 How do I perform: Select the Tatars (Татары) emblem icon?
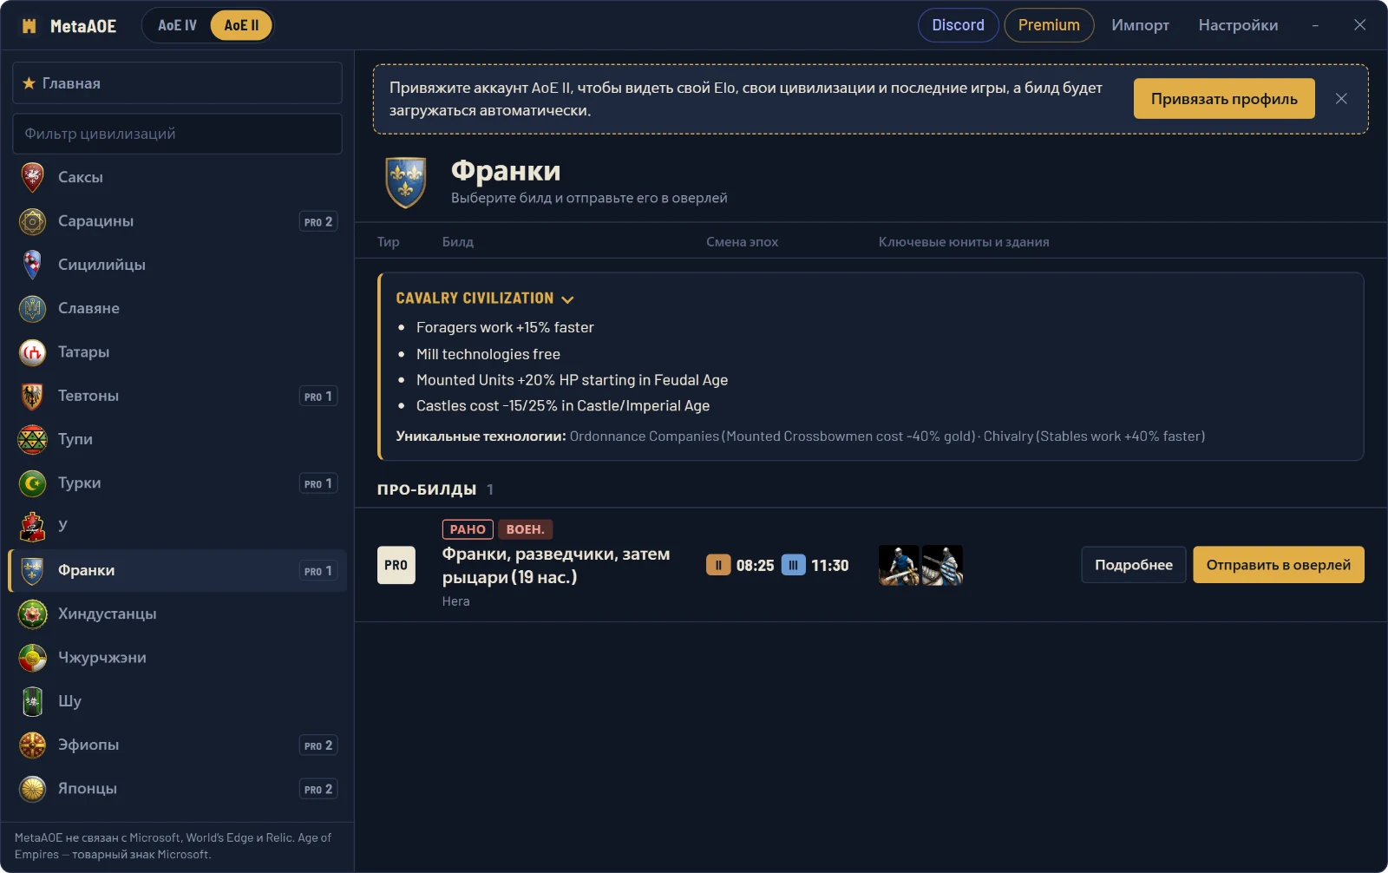click(33, 352)
